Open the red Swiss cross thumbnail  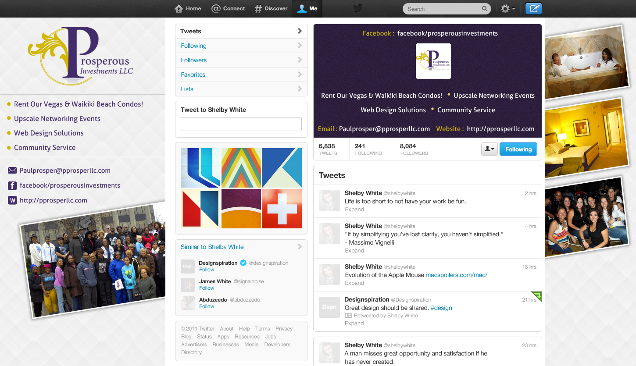(282, 209)
